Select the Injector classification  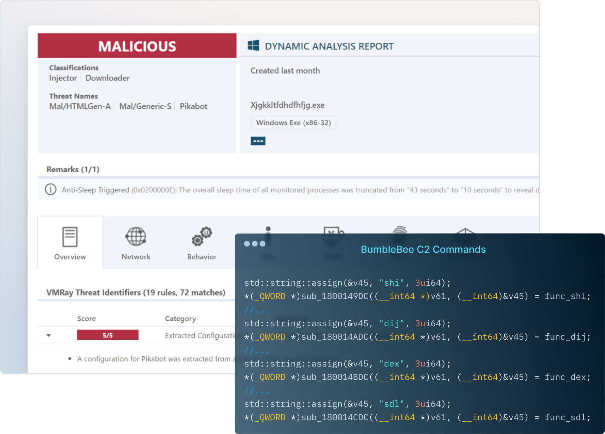pos(63,78)
